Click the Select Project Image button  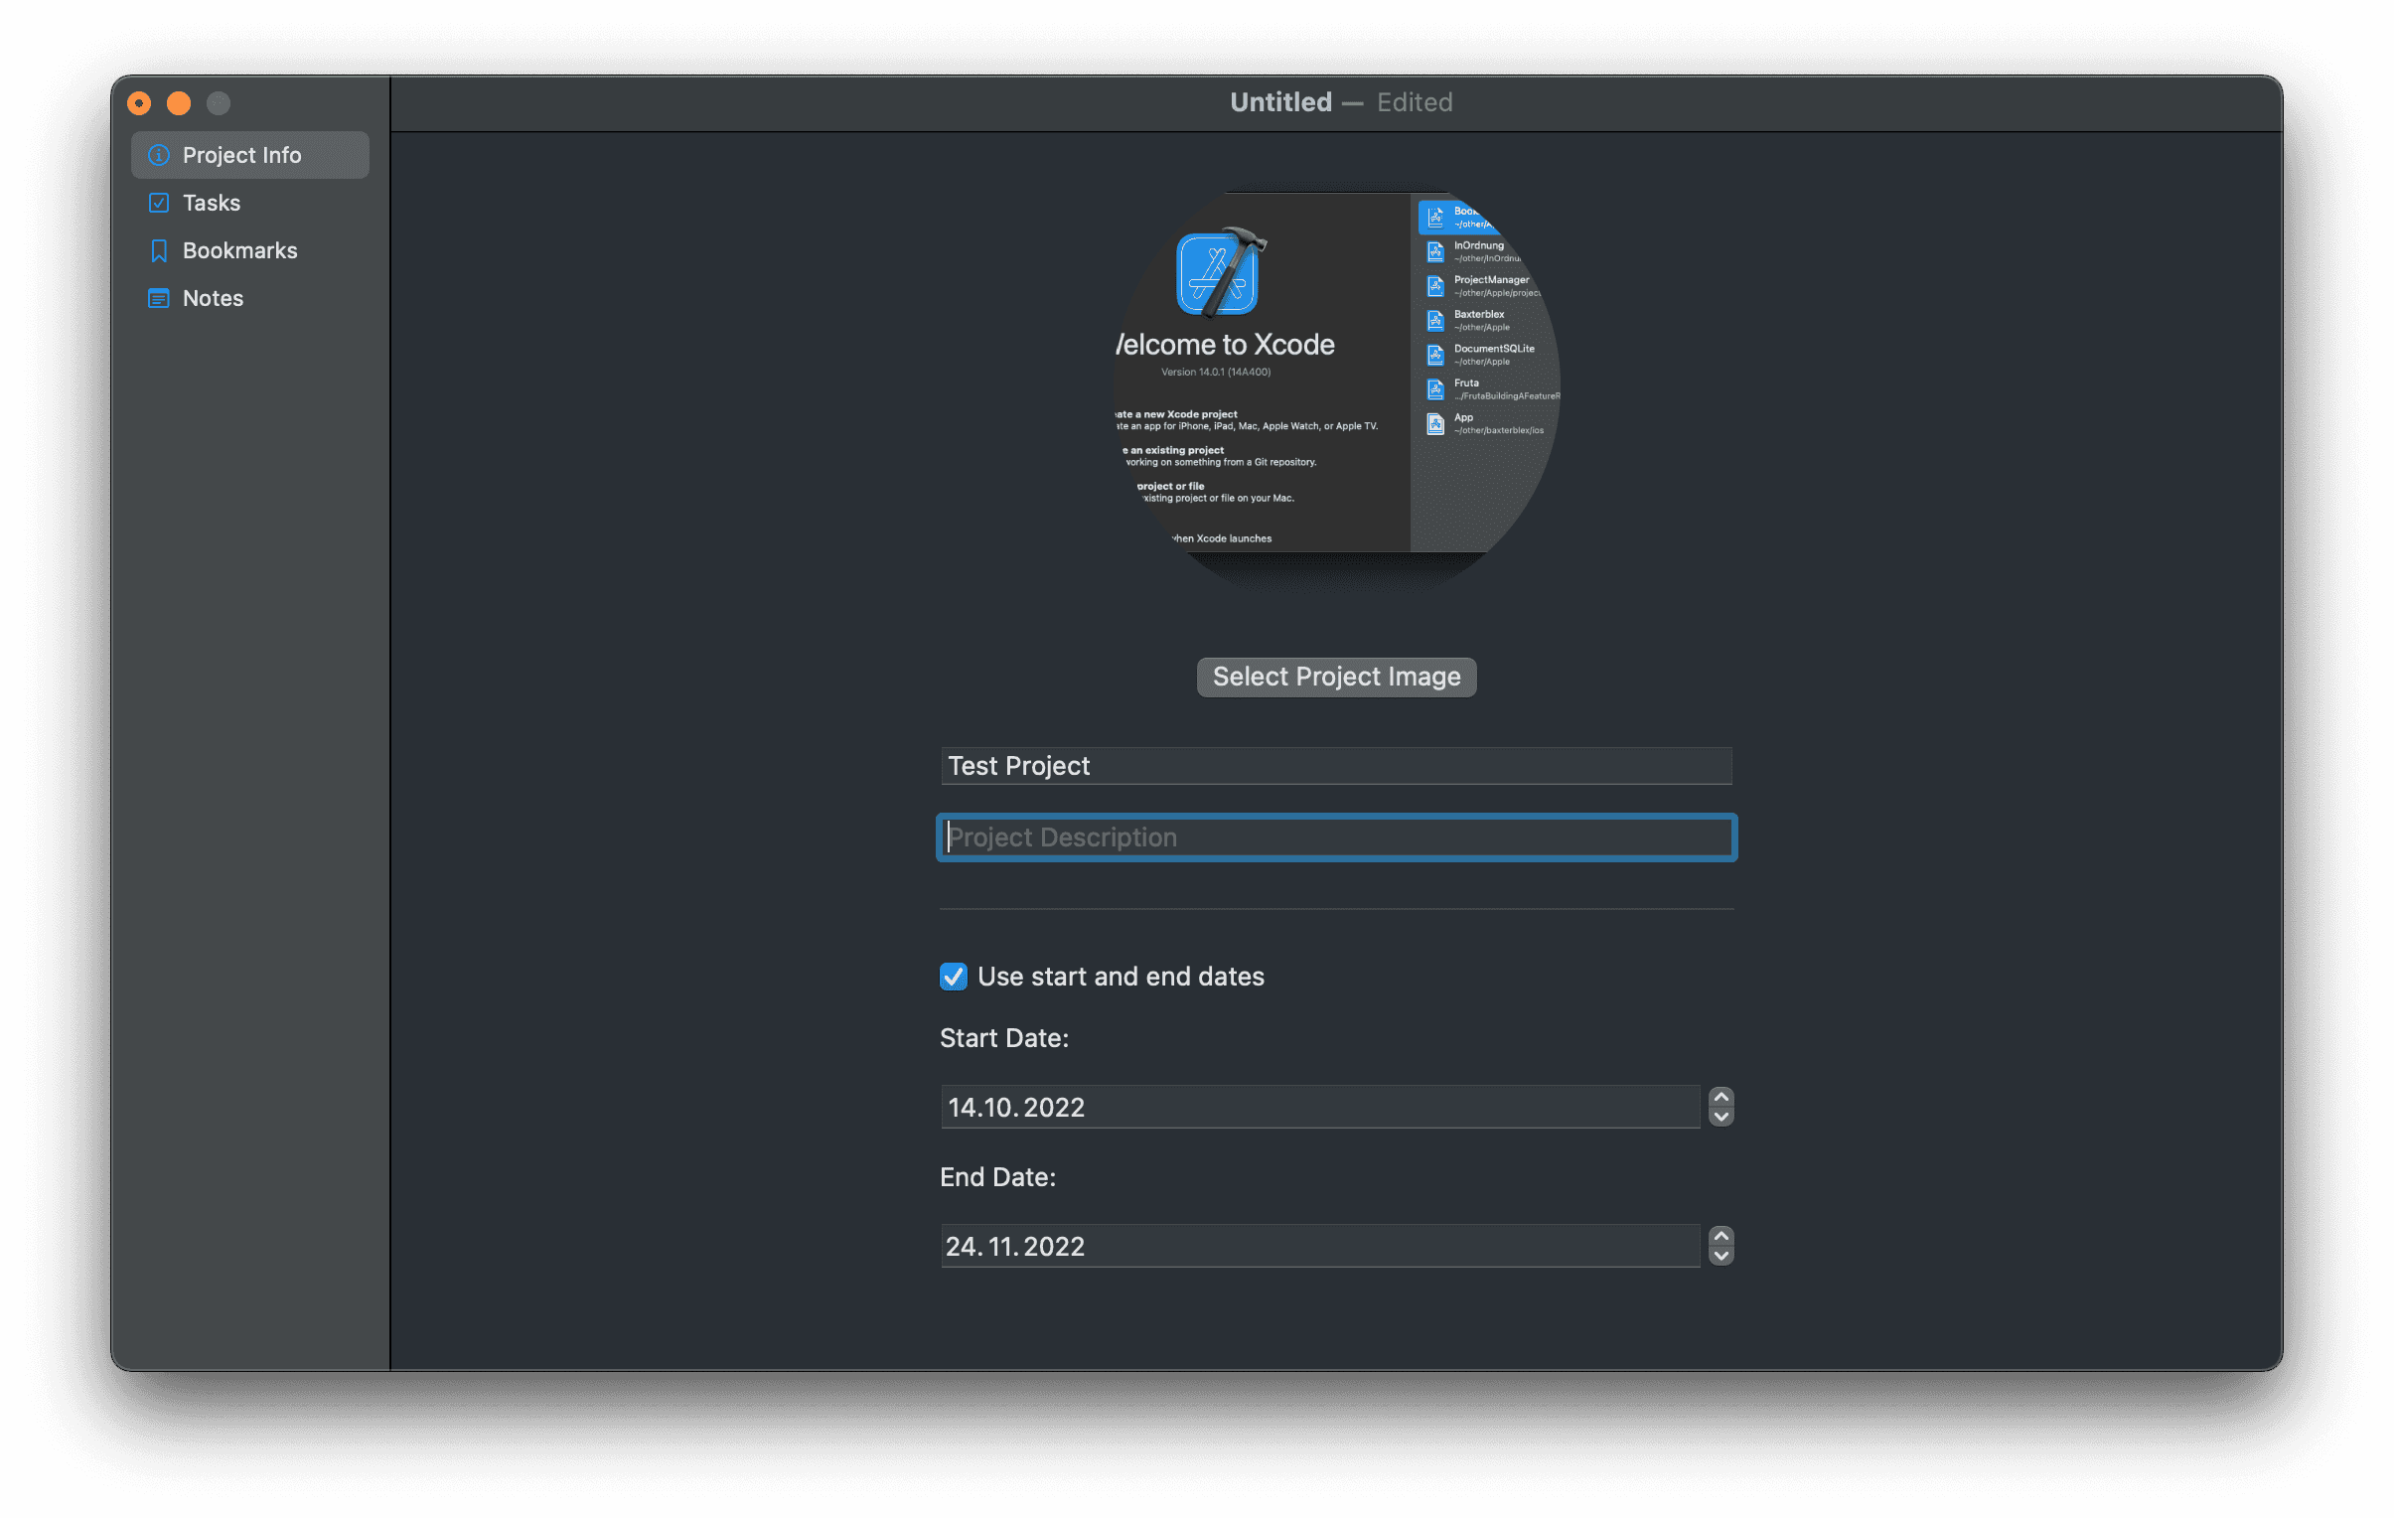tap(1336, 677)
